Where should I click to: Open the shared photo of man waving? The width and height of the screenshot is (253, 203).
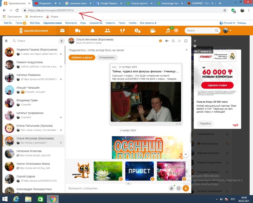tap(146, 102)
